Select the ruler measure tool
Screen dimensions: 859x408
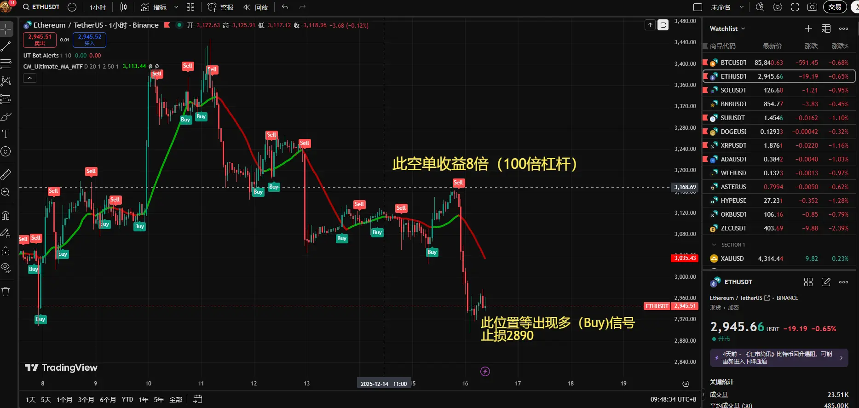[x=6, y=174]
